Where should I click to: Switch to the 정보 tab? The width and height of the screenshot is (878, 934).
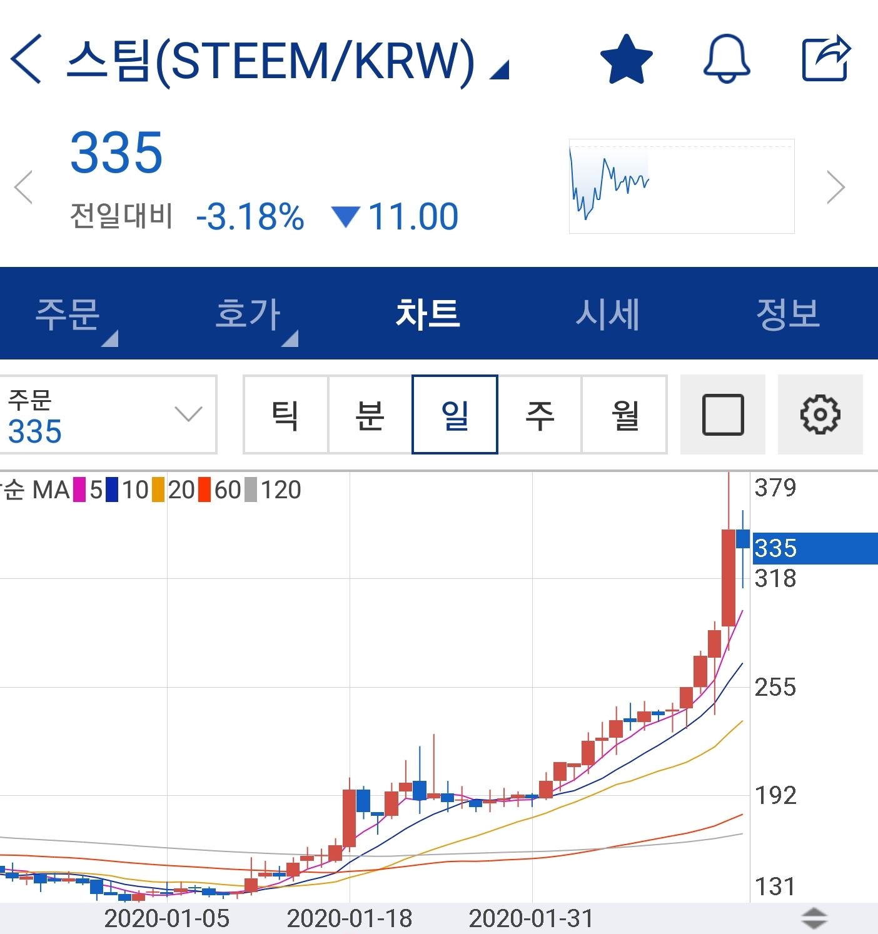[788, 313]
